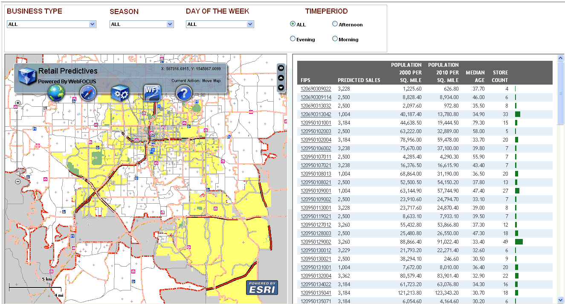Open the Business Type dropdown
Image resolution: width=565 pixels, height=304 pixels.
point(52,24)
